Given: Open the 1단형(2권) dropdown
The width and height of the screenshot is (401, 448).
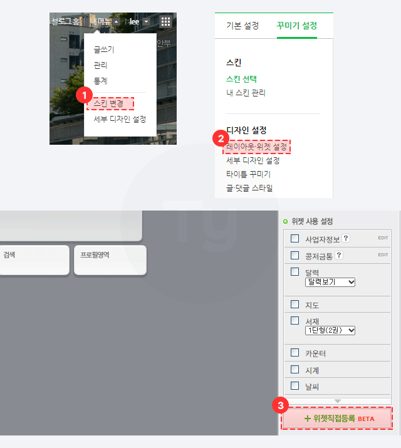Looking at the screenshot, I should coord(330,330).
